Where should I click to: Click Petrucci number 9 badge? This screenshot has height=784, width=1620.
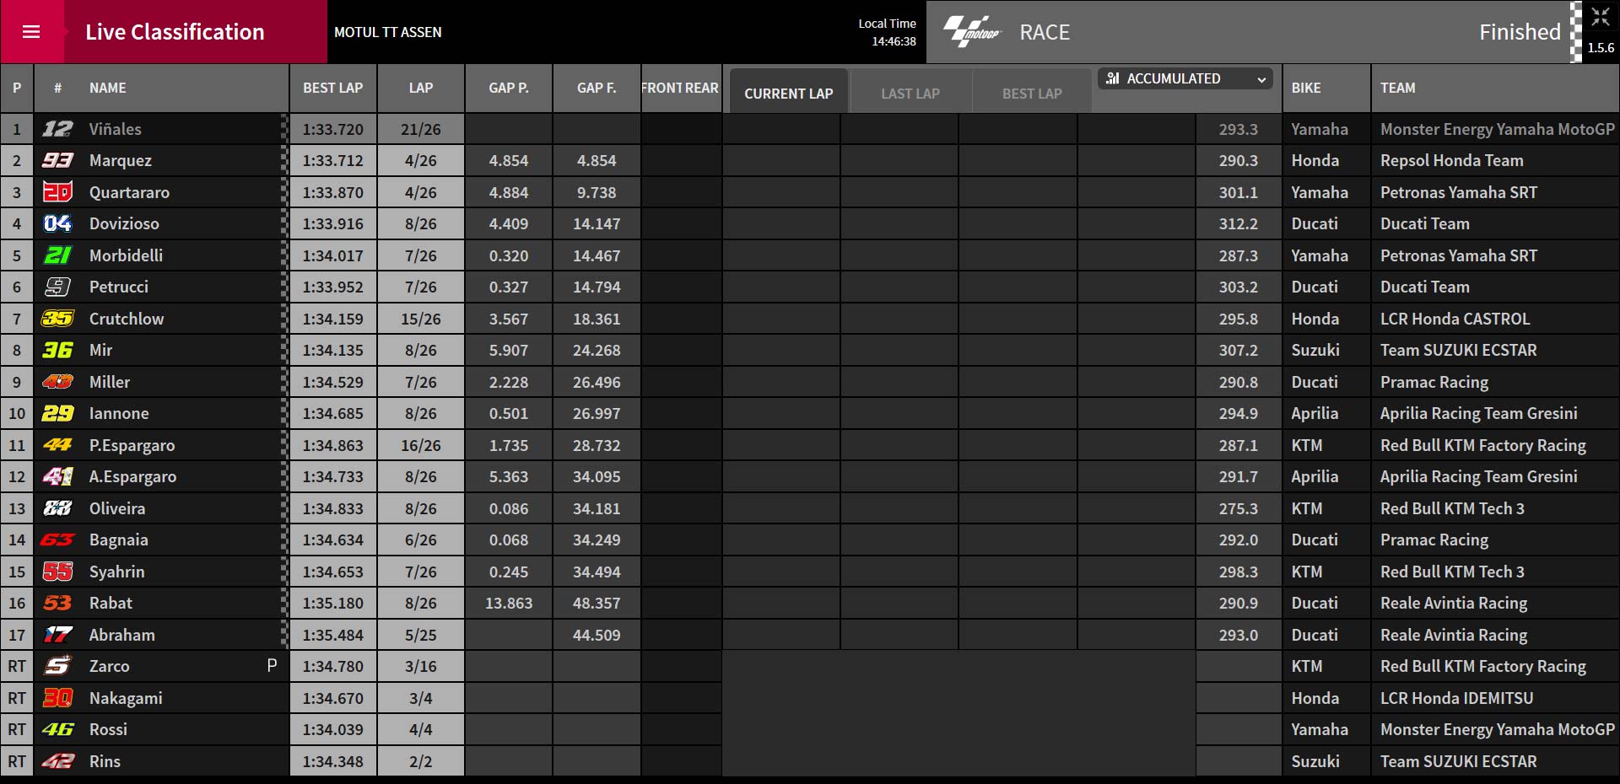[x=57, y=287]
